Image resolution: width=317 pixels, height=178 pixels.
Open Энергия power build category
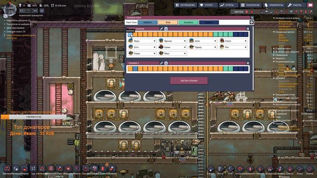coord(24,169)
